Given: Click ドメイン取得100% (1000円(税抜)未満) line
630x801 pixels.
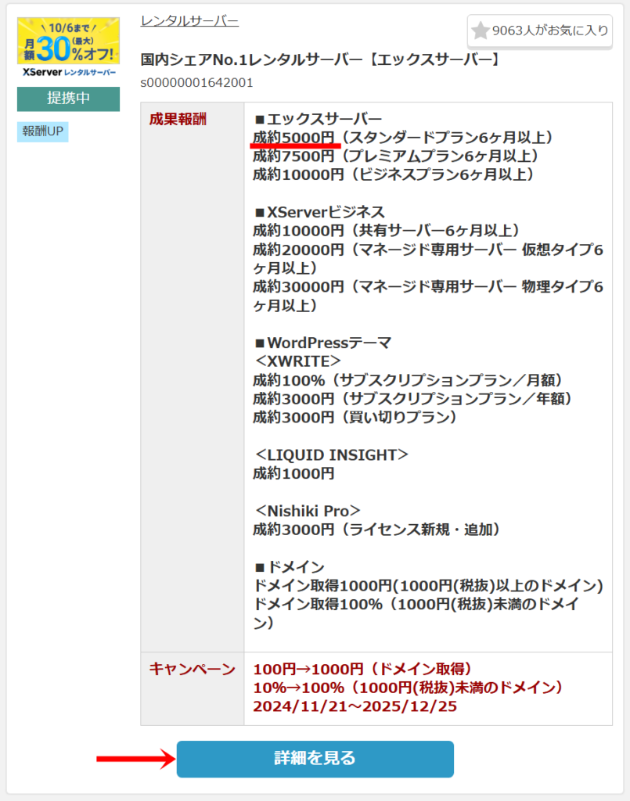Looking at the screenshot, I should coord(416,613).
